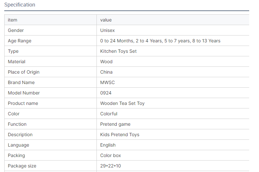
Task: Select the Age Range value text
Action: pos(160,41)
